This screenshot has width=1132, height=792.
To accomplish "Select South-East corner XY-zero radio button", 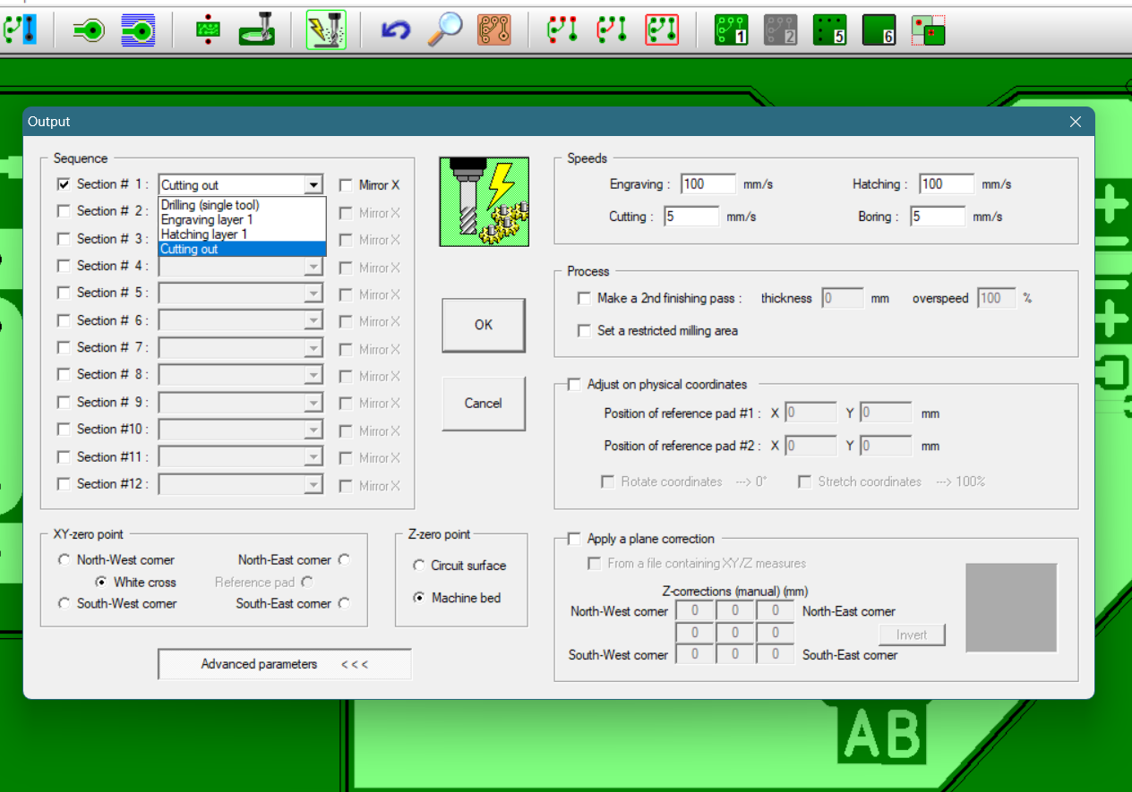I will pyautogui.click(x=344, y=604).
